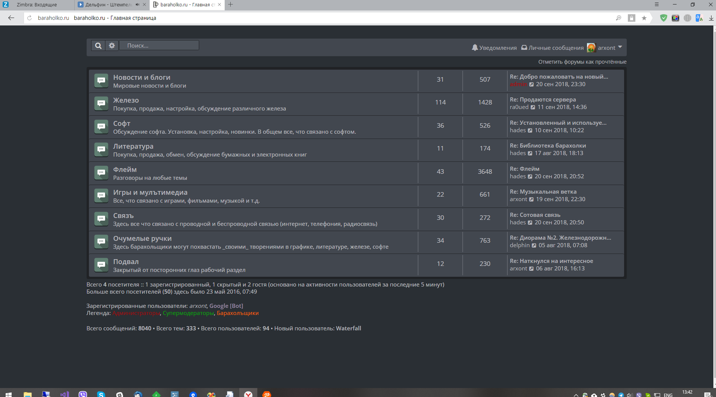The image size is (716, 397).
Task: Bookmark page with star icon
Action: click(x=644, y=18)
